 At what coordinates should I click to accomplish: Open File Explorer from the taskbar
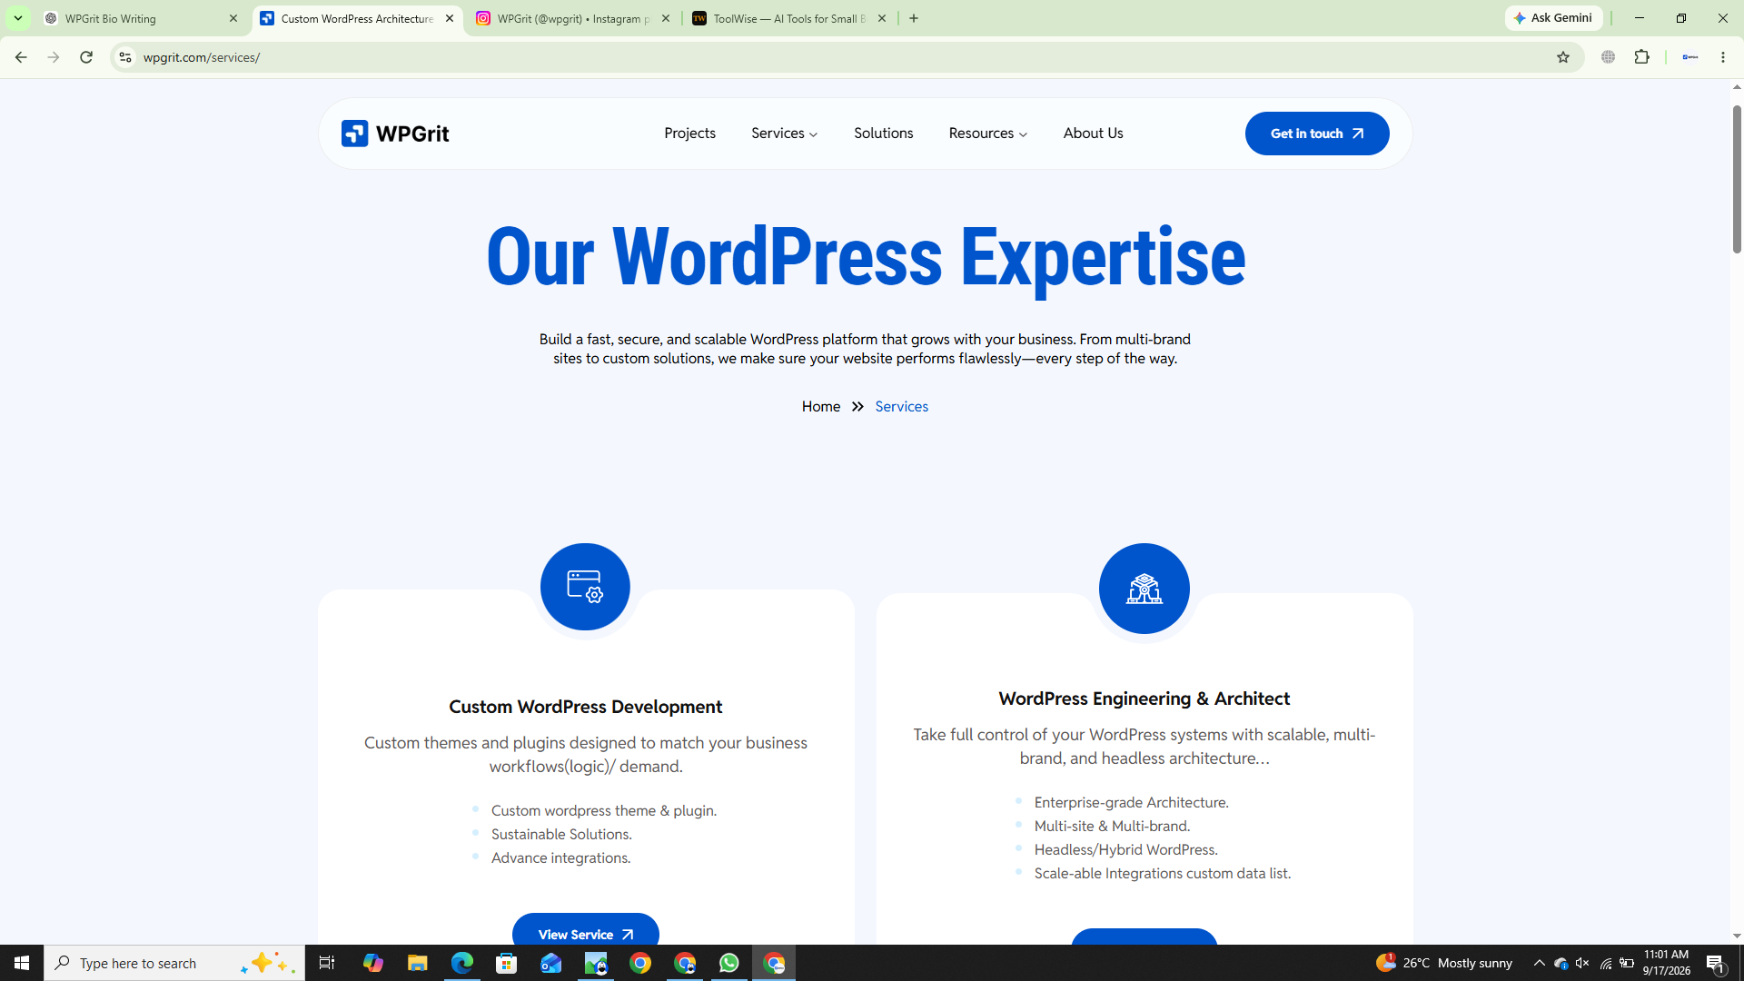pyautogui.click(x=417, y=963)
